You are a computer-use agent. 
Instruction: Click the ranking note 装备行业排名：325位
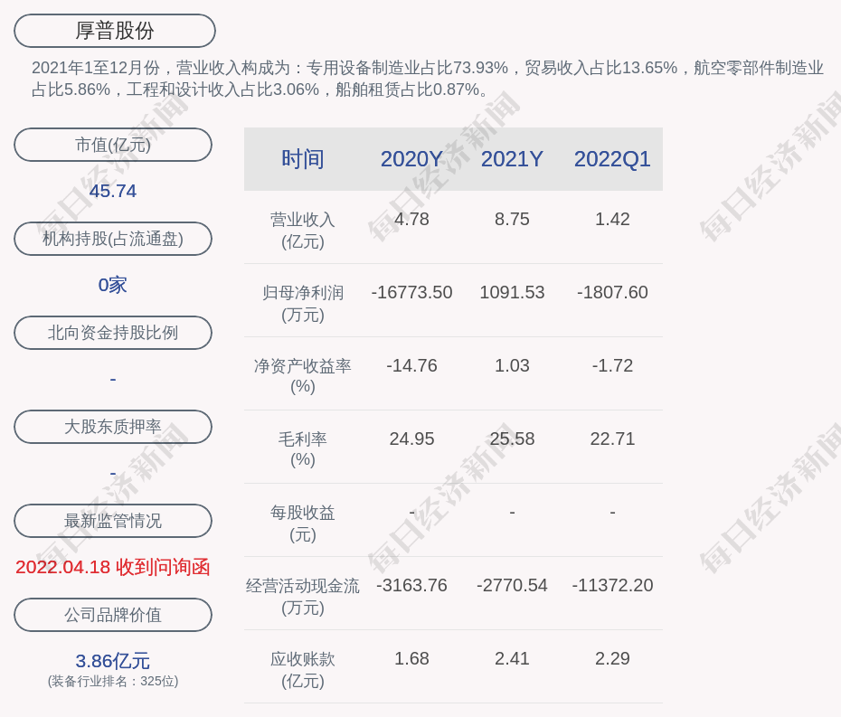point(113,681)
